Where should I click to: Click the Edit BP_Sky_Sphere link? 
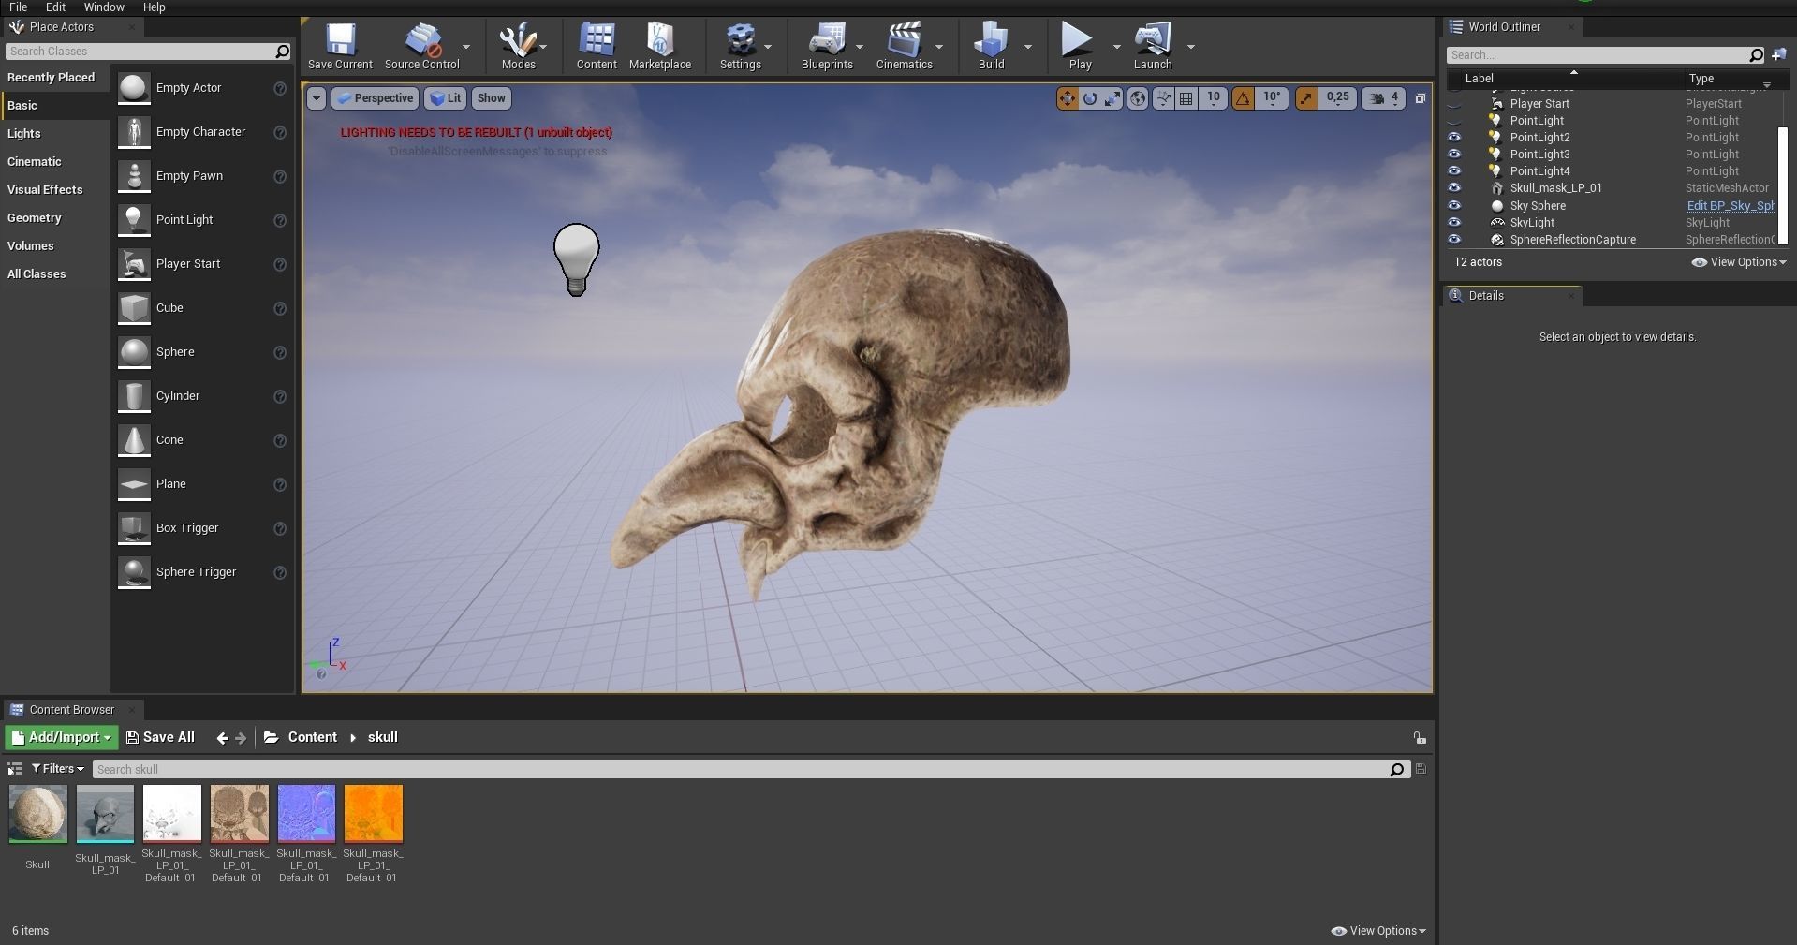[x=1731, y=206]
